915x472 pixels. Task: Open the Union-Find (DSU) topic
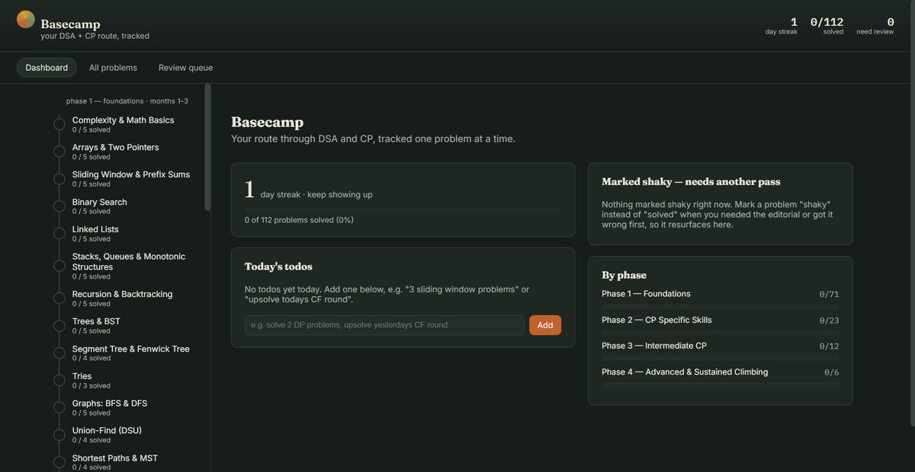pos(107,430)
